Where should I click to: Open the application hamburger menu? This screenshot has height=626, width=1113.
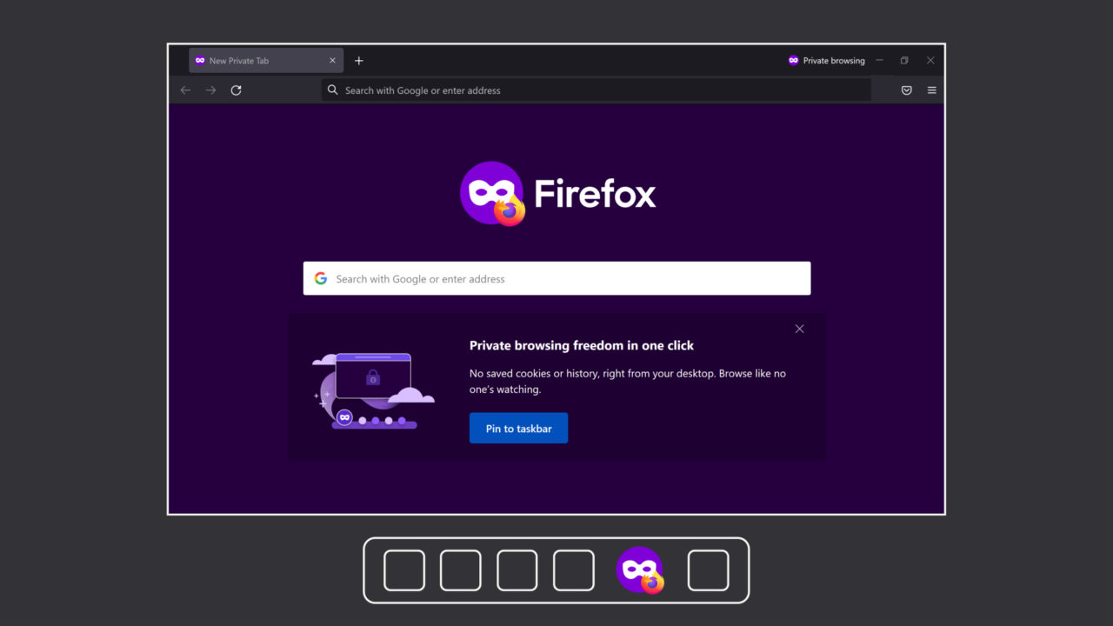[931, 90]
